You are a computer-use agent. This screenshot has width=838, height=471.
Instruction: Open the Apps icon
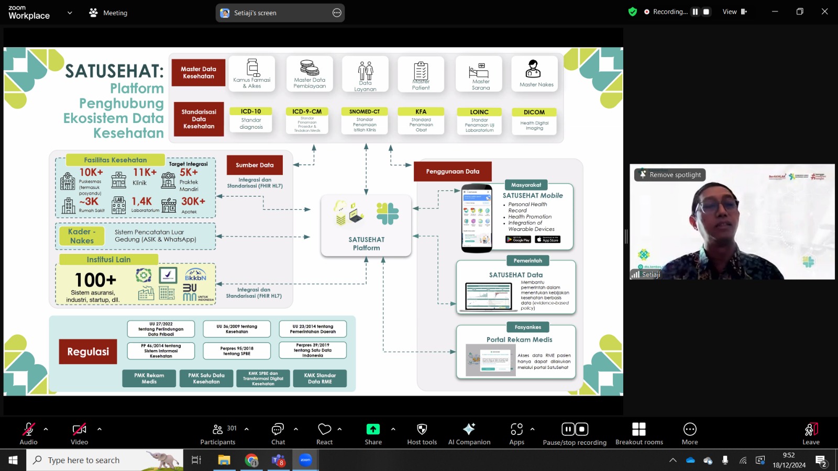pos(516,430)
